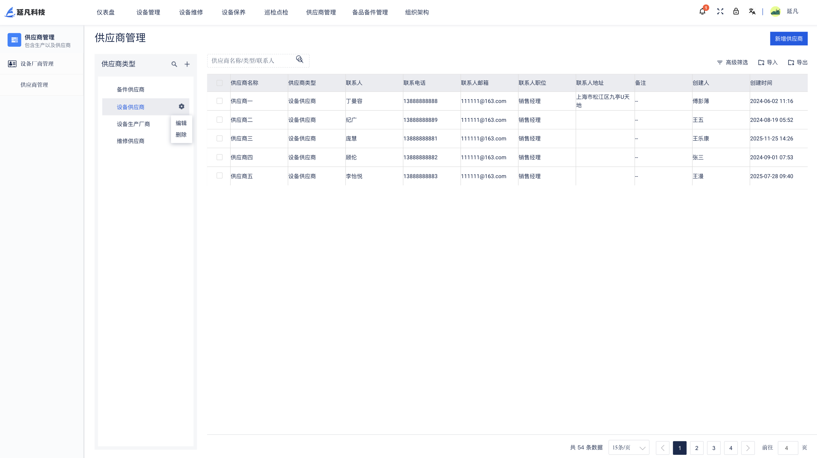Check the select-all header checkbox
Image resolution: width=817 pixels, height=458 pixels.
(219, 83)
